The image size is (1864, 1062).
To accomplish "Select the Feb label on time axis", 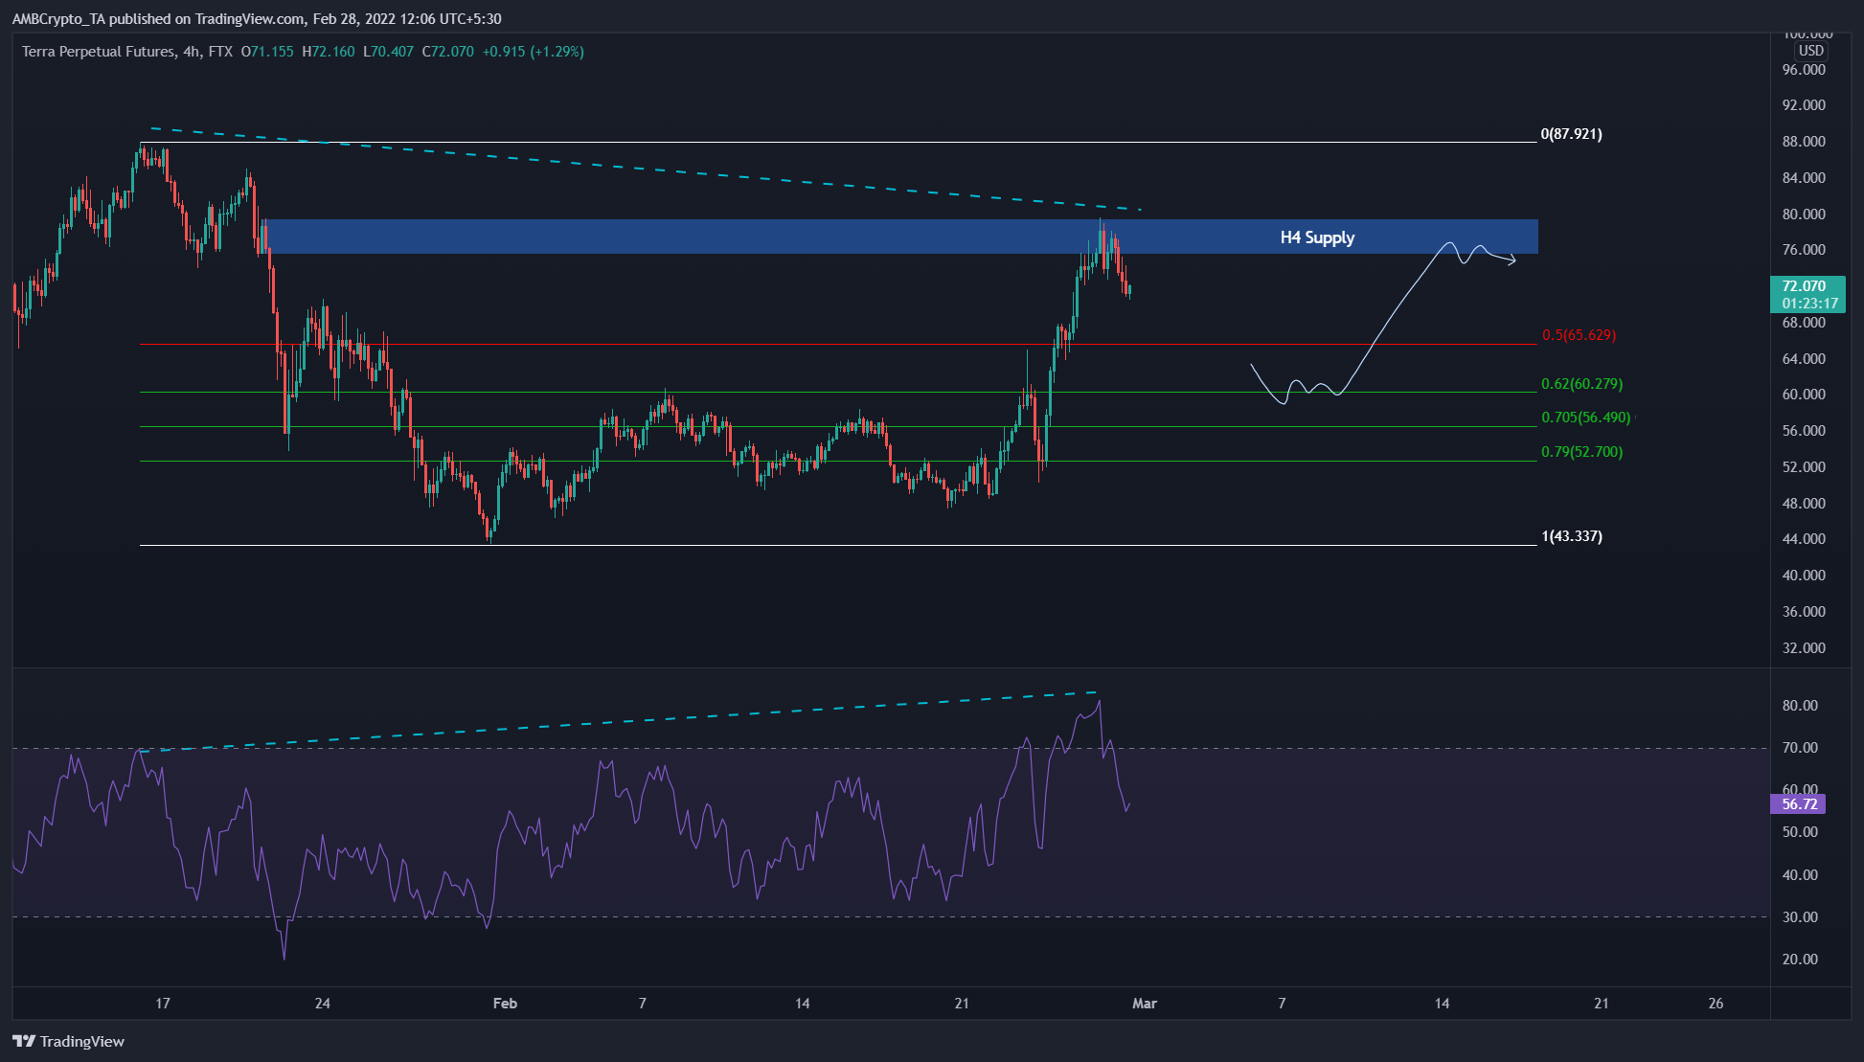I will click(x=505, y=1004).
